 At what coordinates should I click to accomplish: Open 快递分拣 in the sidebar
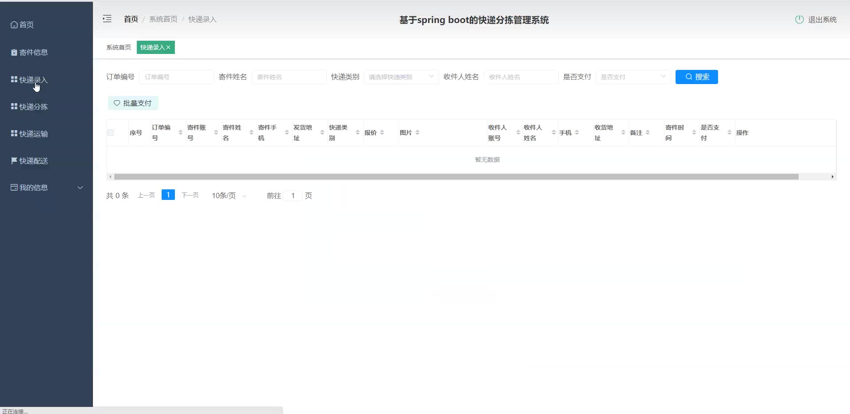tap(46, 107)
